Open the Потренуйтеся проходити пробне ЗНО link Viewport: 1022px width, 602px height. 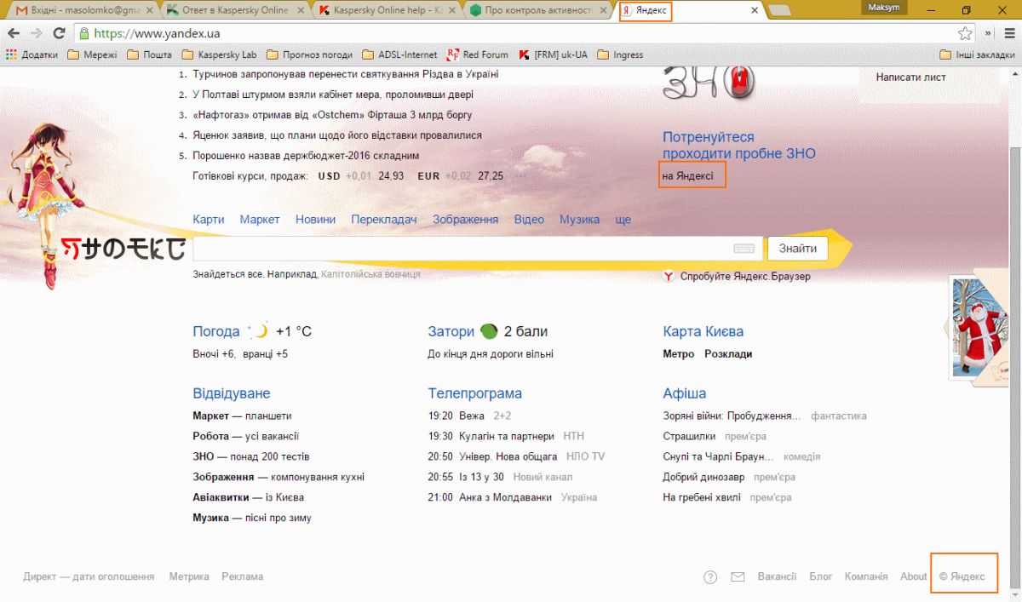point(739,146)
